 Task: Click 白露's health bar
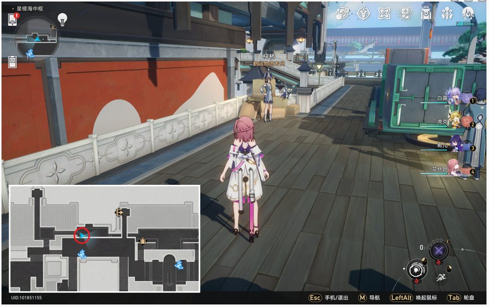[434, 103]
